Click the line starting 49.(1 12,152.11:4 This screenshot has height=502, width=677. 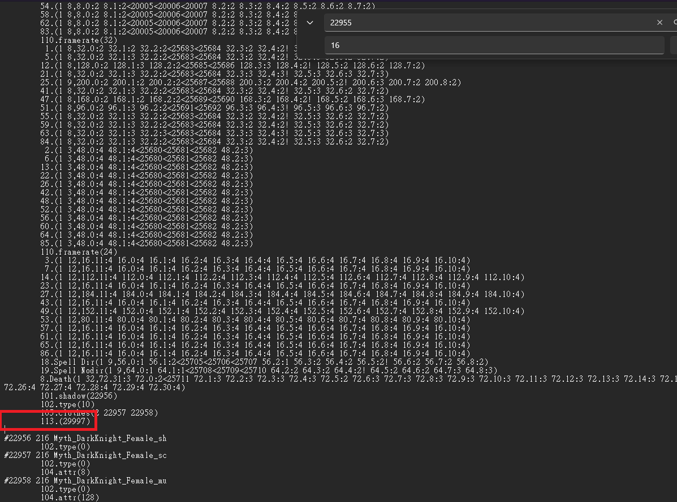[x=282, y=311]
